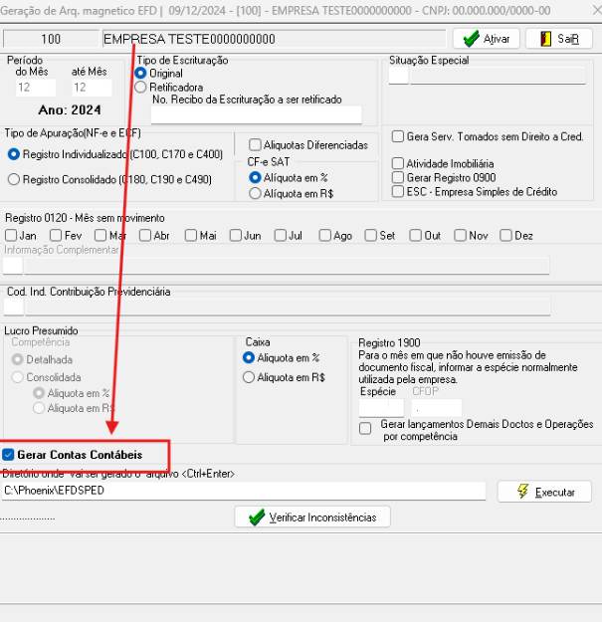Click the output directory path field
Viewport: 602px width, 622px height.
pyautogui.click(x=244, y=491)
